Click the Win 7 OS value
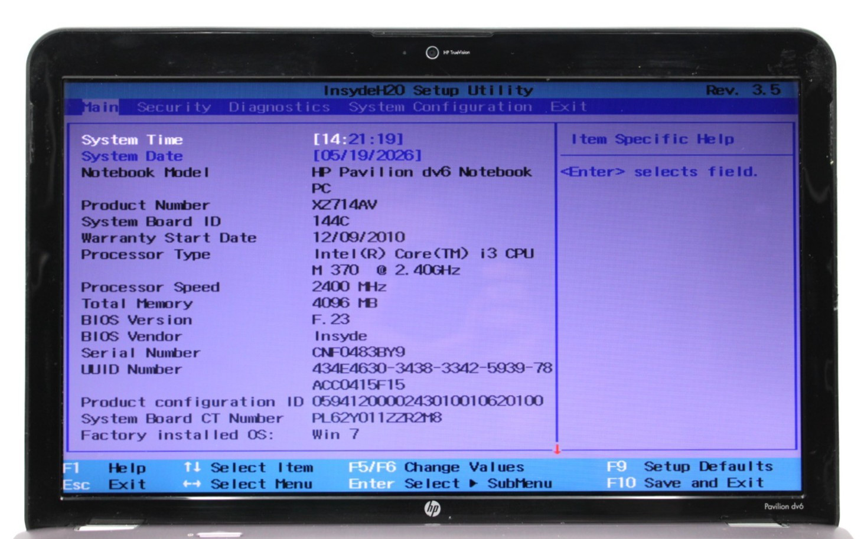 tap(335, 435)
